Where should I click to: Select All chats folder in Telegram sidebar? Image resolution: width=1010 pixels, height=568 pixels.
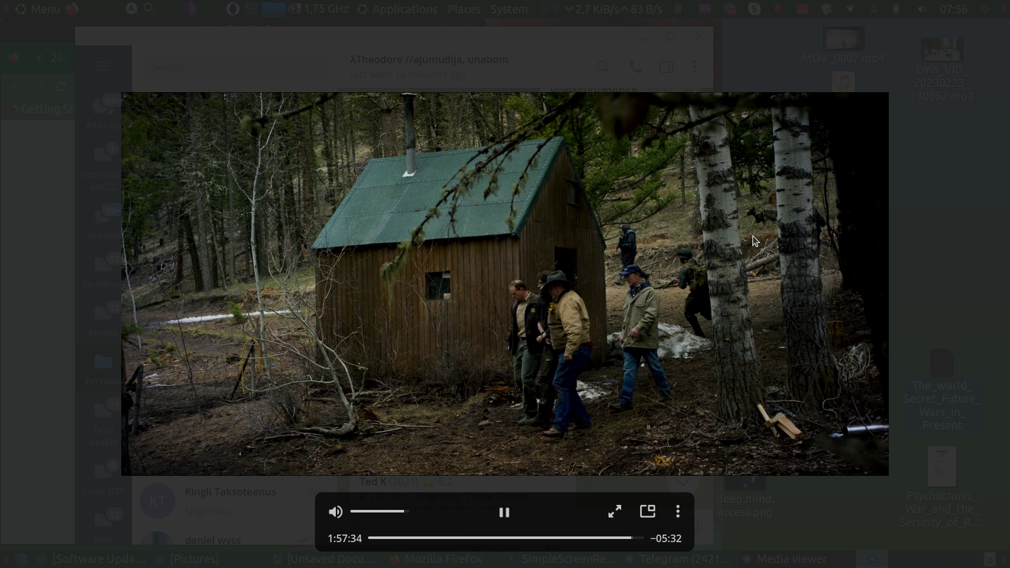pyautogui.click(x=104, y=112)
